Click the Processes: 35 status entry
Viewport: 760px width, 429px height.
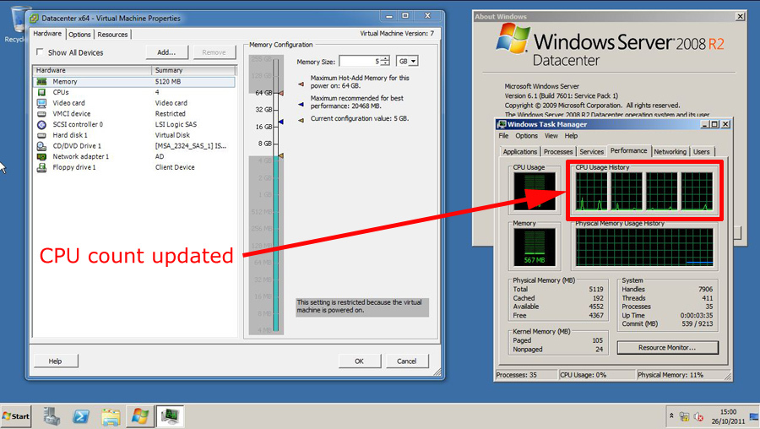click(526, 375)
